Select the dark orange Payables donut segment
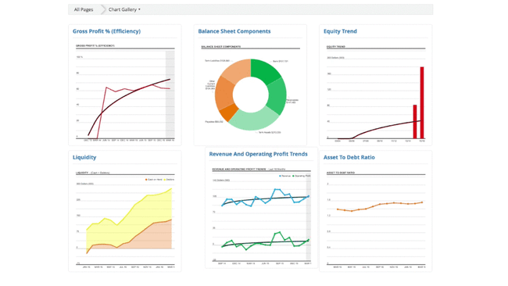 (x=229, y=113)
